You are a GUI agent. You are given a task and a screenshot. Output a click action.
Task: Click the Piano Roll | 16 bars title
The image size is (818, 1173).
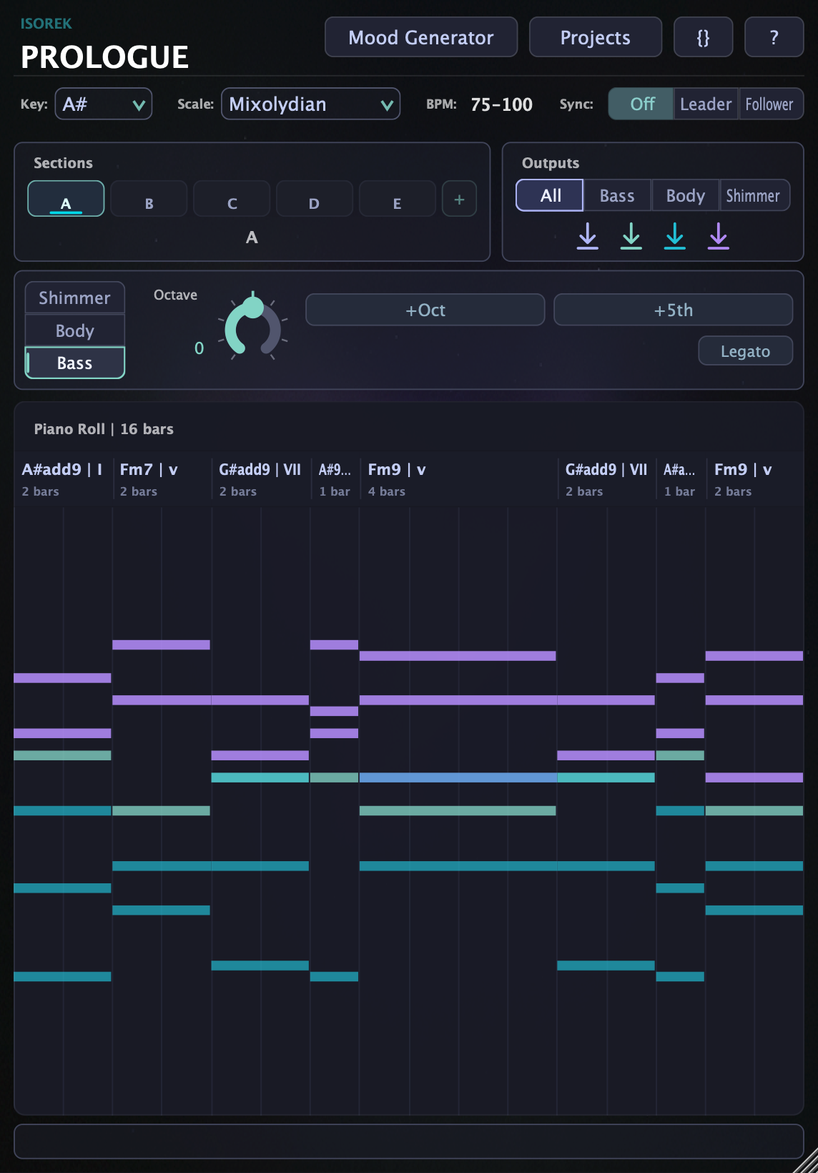point(104,429)
